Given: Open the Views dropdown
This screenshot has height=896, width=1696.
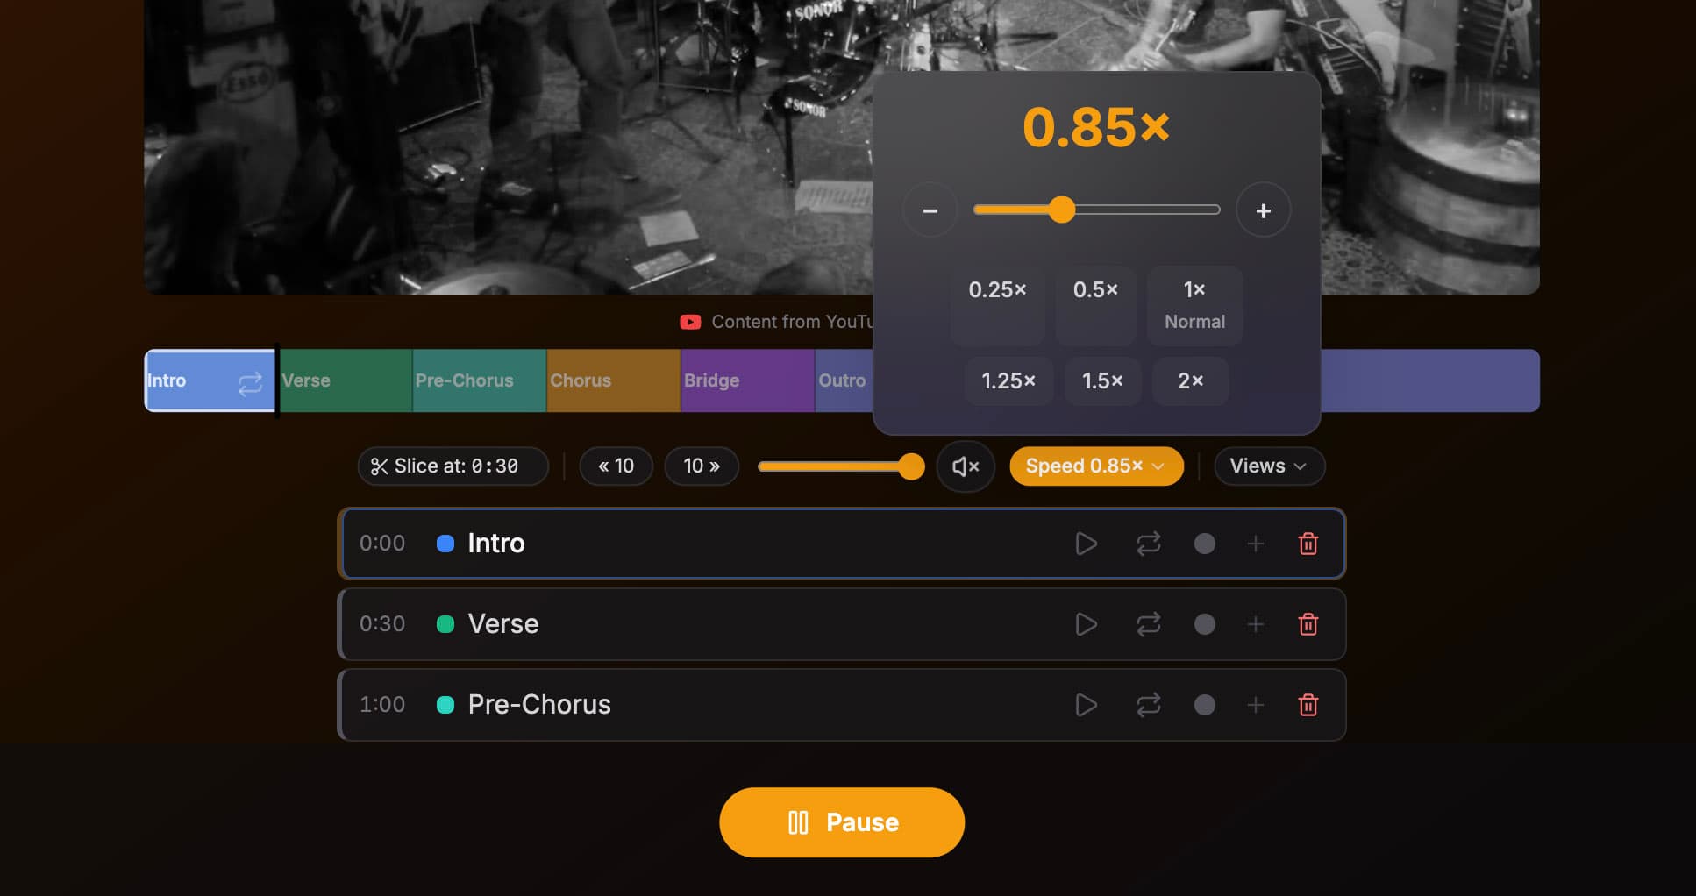Looking at the screenshot, I should coord(1268,466).
